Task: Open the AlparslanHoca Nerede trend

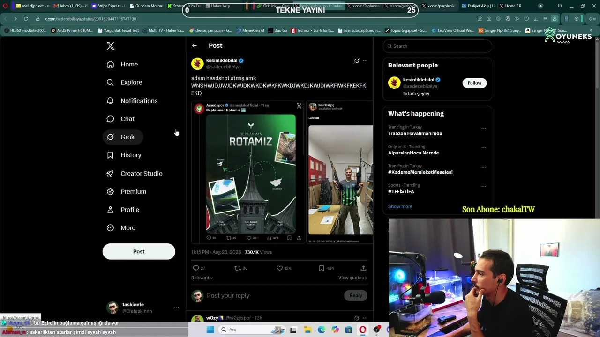Action: pyautogui.click(x=413, y=153)
